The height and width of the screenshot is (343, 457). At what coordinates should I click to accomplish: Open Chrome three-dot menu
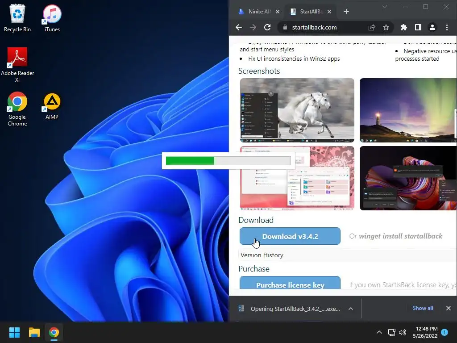447,27
